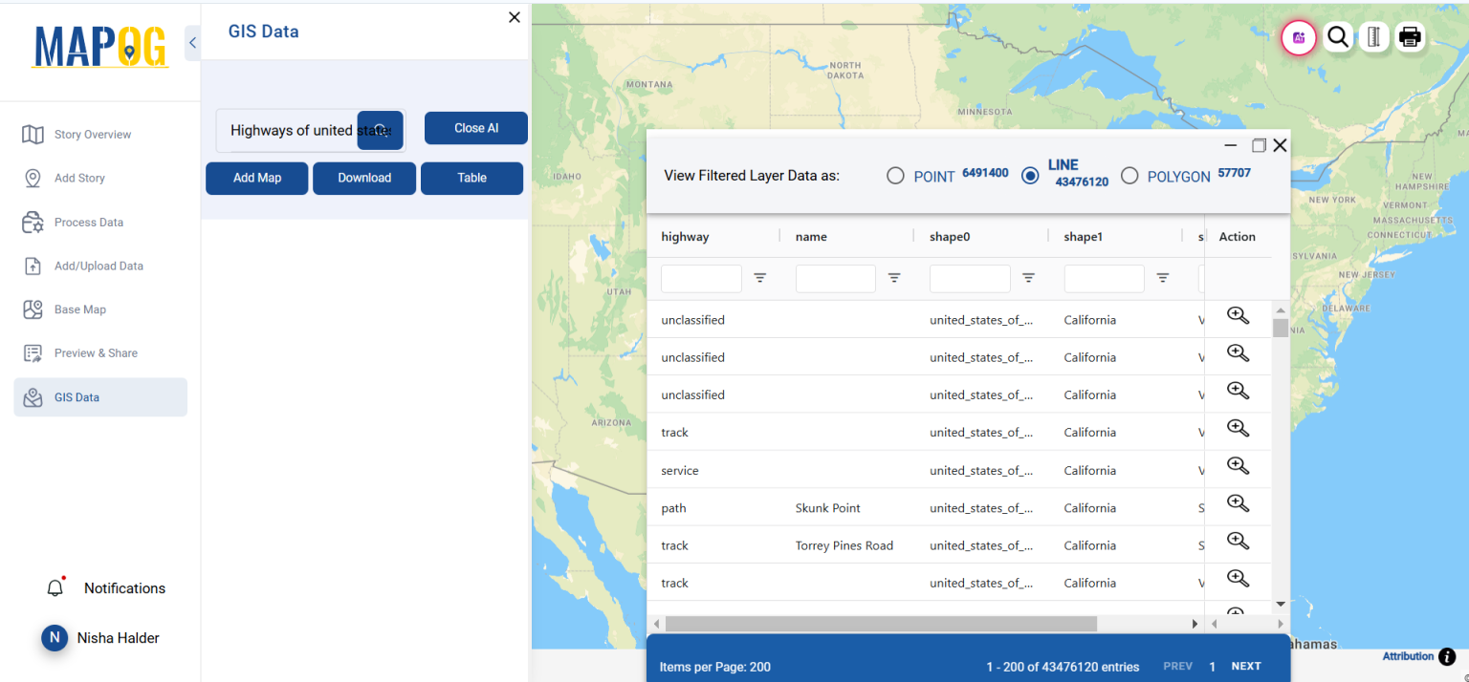Open the filter icon for the highway column
The width and height of the screenshot is (1469, 682).
click(760, 277)
